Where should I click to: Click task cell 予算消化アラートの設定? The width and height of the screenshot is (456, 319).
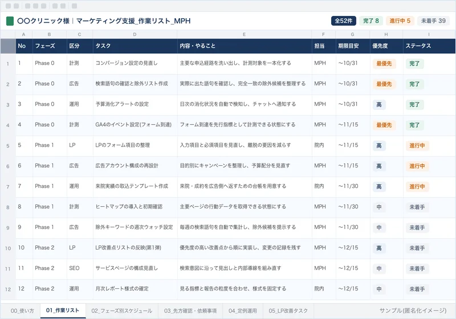coord(135,104)
